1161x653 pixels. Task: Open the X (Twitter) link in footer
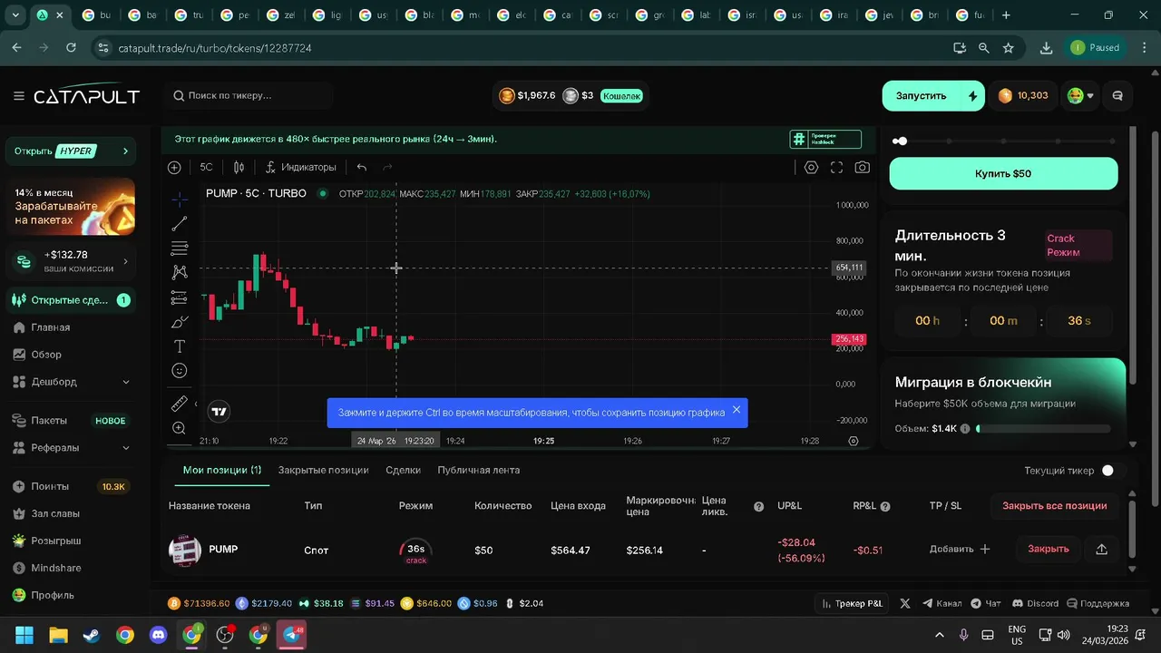[904, 603]
